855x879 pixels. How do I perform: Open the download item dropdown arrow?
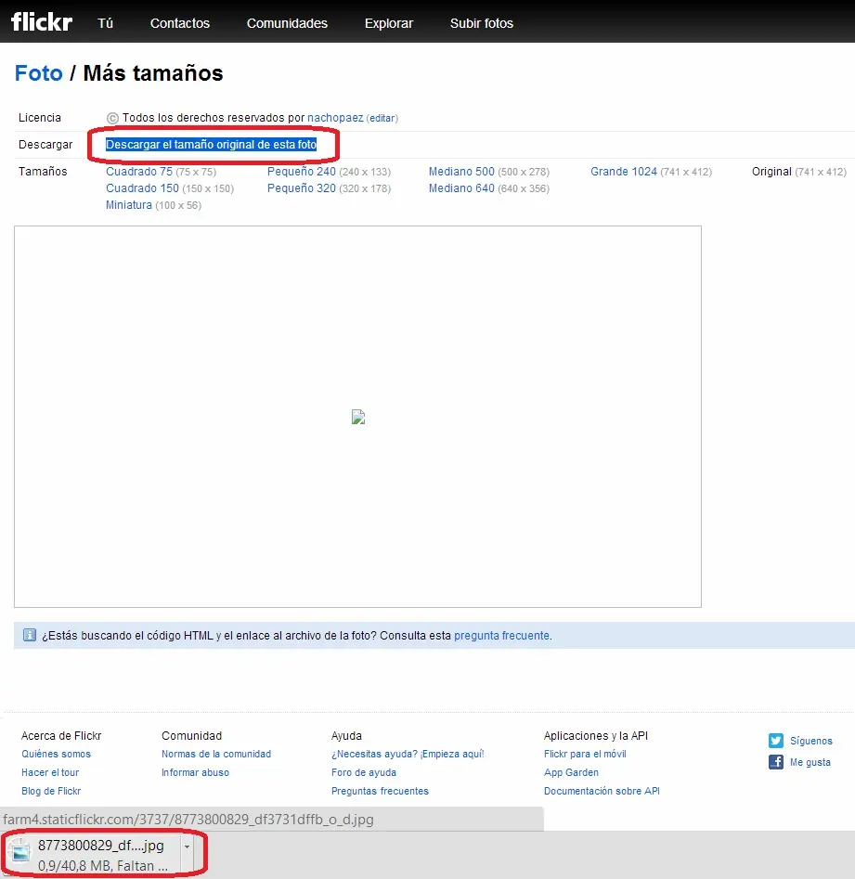point(187,847)
